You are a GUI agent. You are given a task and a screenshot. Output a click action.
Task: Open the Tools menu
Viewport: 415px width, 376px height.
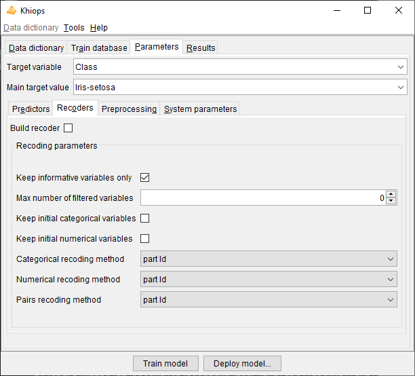click(74, 28)
